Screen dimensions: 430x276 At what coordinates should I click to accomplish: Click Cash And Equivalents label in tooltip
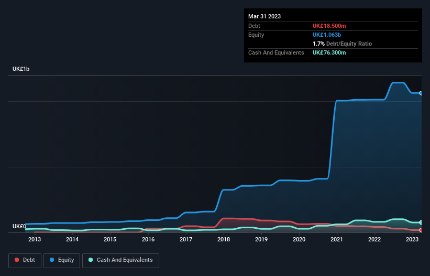click(276, 52)
